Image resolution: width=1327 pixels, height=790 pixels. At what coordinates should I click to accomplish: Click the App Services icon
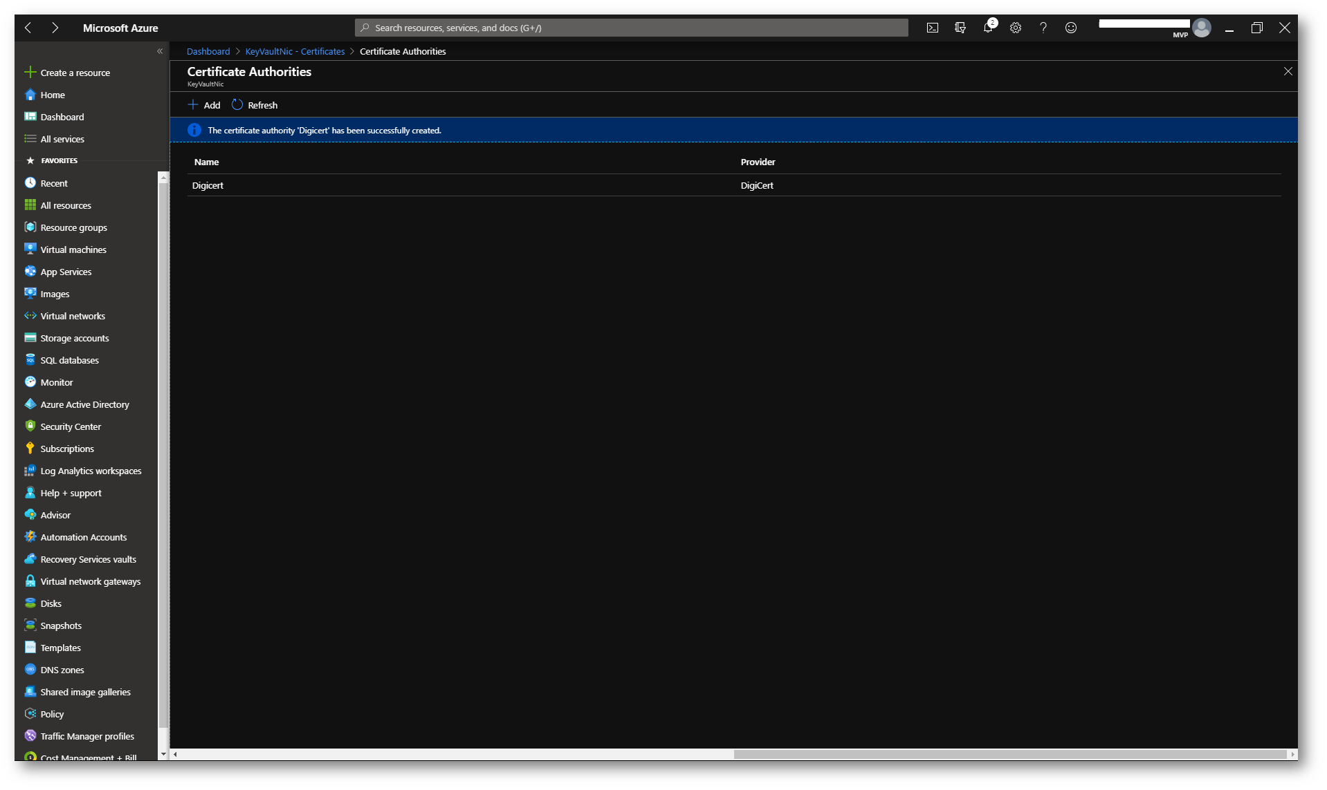point(30,272)
